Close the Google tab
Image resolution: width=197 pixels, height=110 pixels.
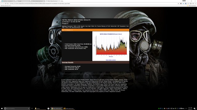[29, 1]
